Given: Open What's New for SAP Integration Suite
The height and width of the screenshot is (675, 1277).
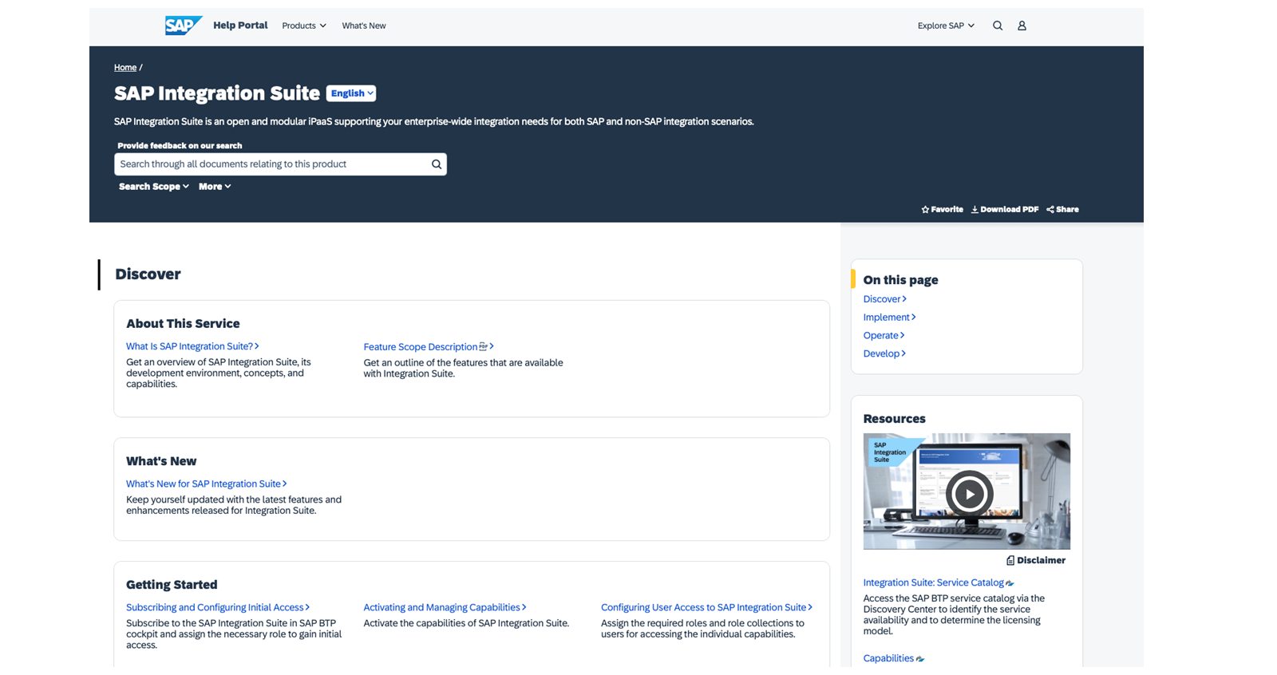Looking at the screenshot, I should tap(207, 484).
